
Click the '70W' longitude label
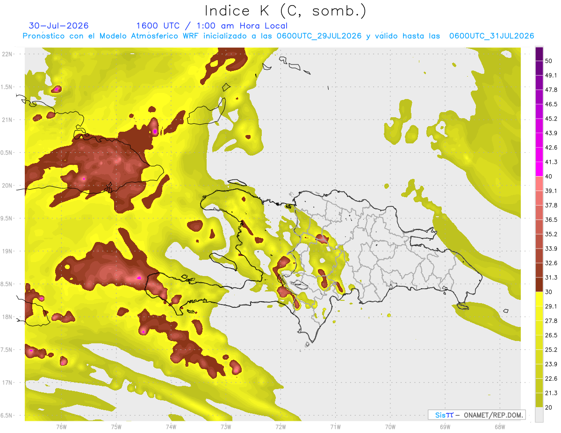click(390, 426)
